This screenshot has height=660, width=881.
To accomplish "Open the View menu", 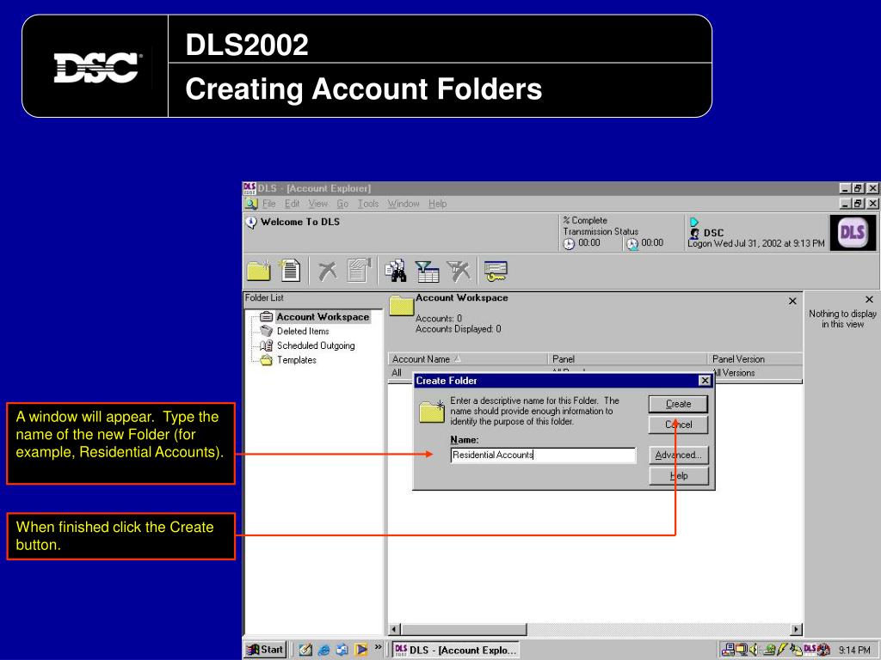I will coord(317,204).
